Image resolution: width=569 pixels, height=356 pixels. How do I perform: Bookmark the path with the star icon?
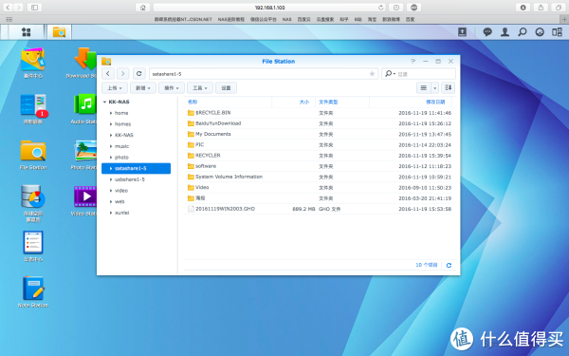[x=372, y=74]
